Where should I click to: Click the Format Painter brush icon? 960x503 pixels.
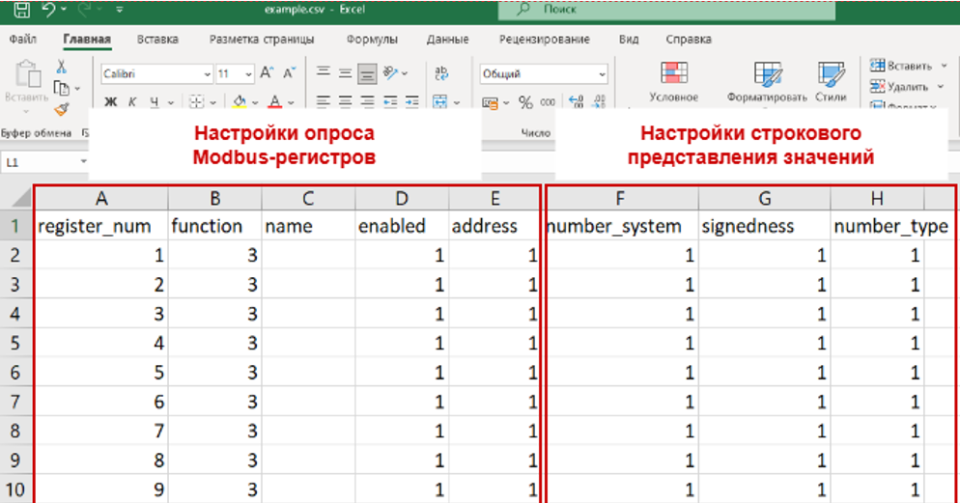(x=61, y=108)
